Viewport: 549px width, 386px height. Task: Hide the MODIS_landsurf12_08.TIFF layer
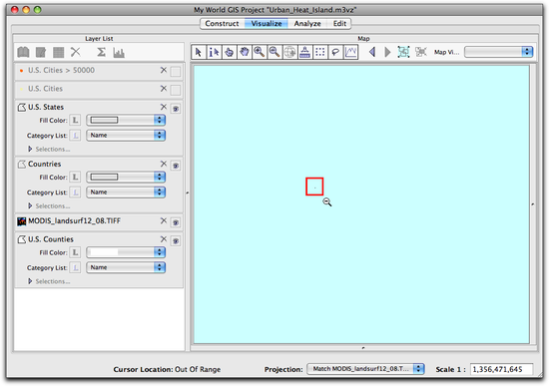[176, 222]
